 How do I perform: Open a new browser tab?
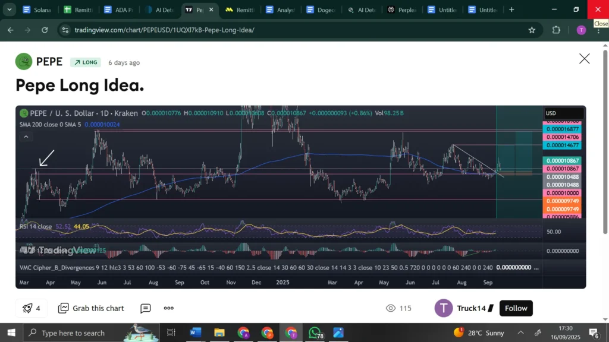(x=511, y=9)
